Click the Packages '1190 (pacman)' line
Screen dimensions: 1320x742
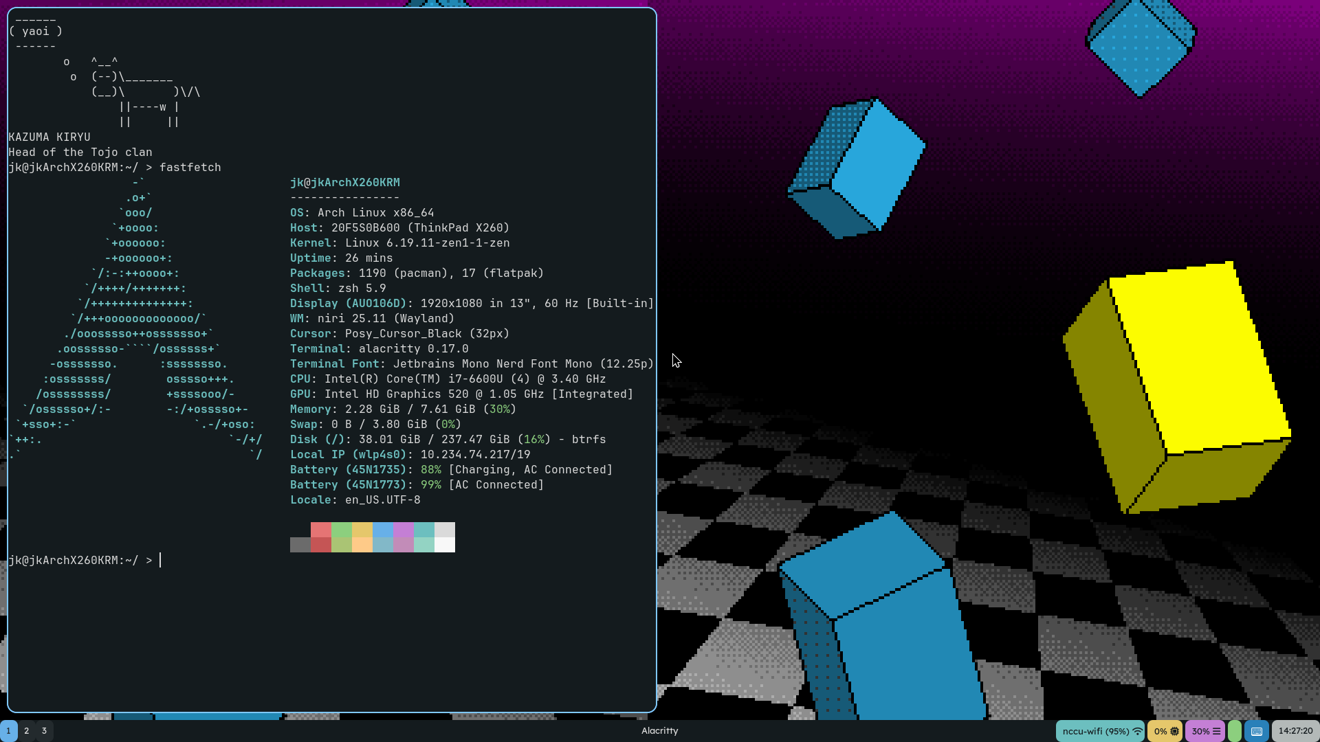(417, 273)
